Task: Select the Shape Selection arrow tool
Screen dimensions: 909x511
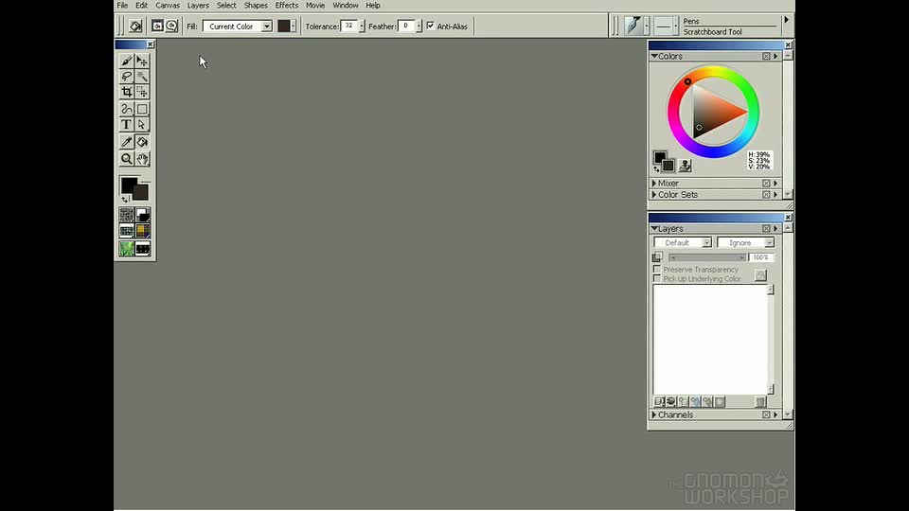Action: coord(142,125)
